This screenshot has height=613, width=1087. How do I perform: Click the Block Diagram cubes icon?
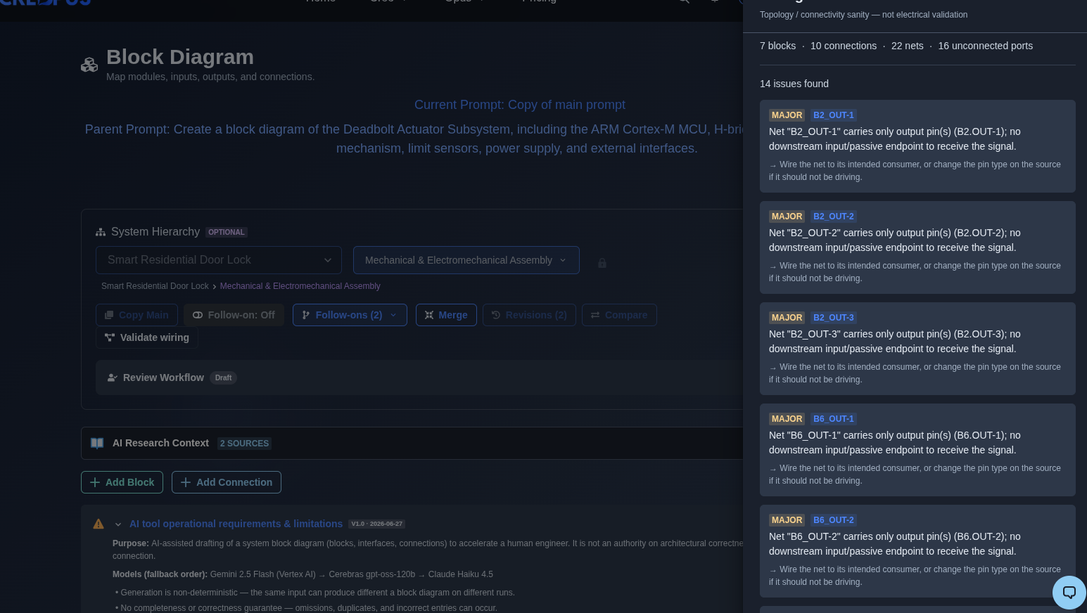tap(89, 65)
